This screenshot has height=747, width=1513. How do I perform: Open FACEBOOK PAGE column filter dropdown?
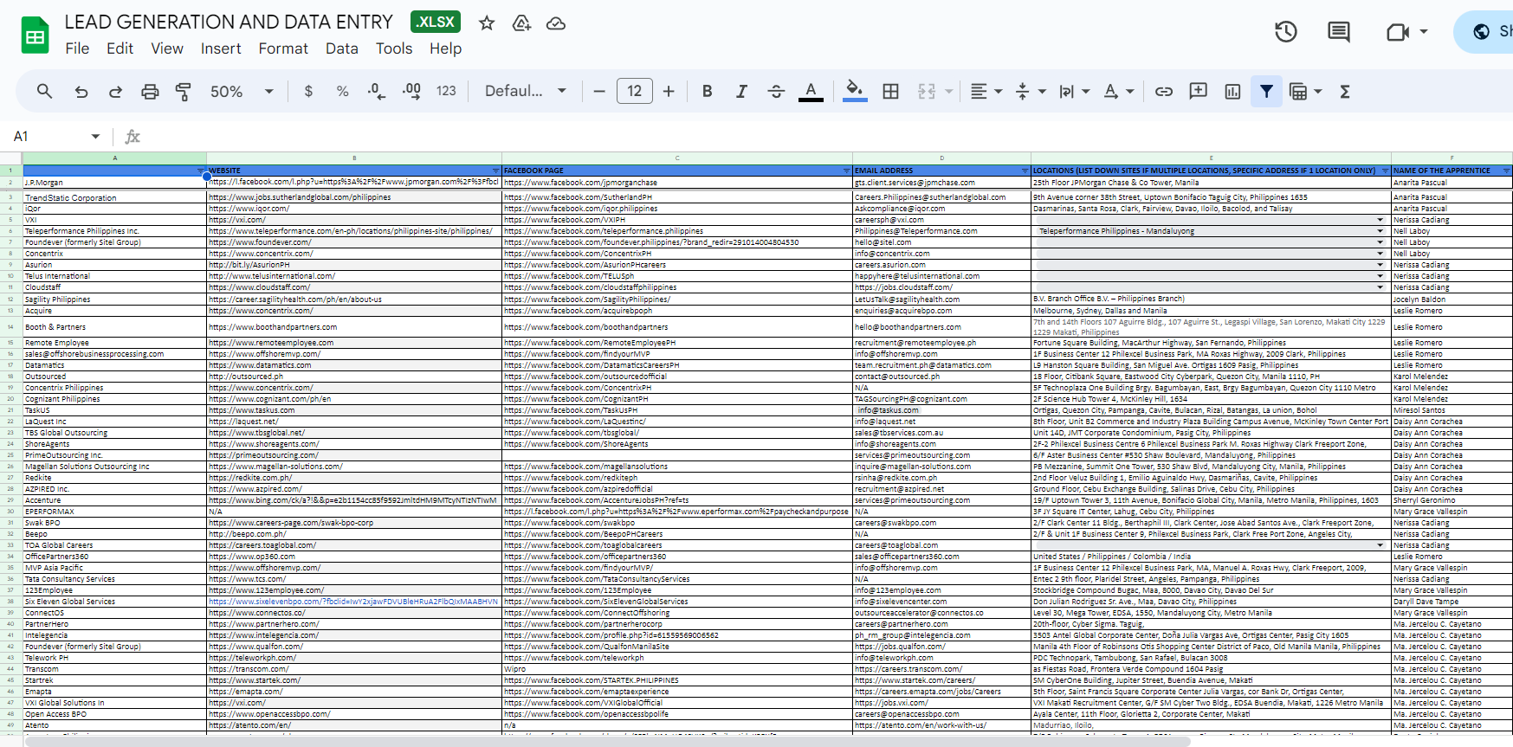click(x=847, y=171)
